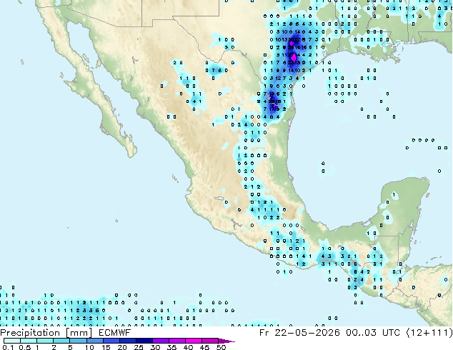Screen dimensions: 453x350
Task: Click the legend value '30'
Action: point(155,347)
